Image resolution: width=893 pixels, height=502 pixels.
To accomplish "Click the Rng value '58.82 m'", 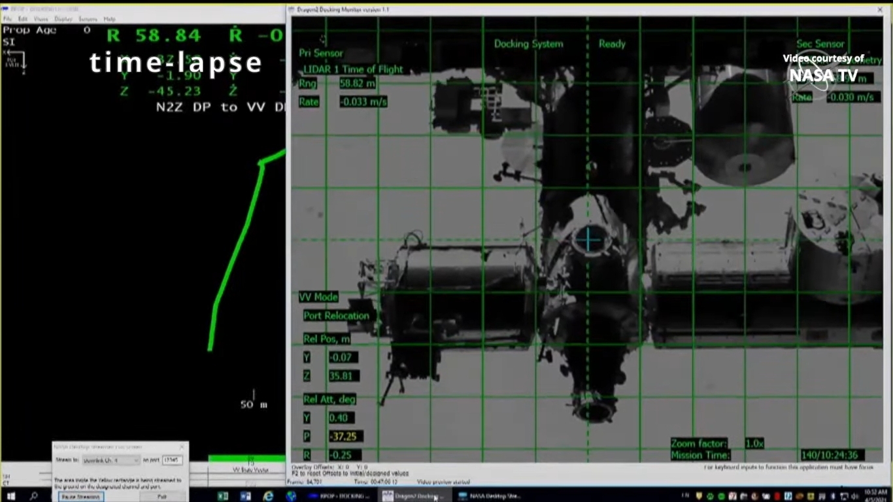I will coord(358,84).
